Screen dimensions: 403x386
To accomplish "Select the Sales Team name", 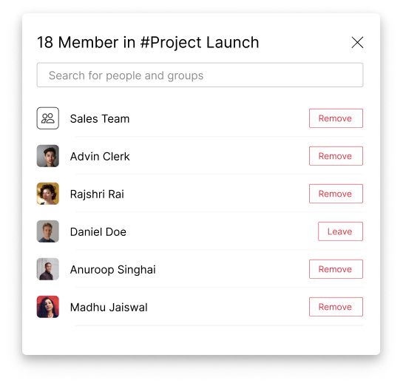I will [x=100, y=119].
